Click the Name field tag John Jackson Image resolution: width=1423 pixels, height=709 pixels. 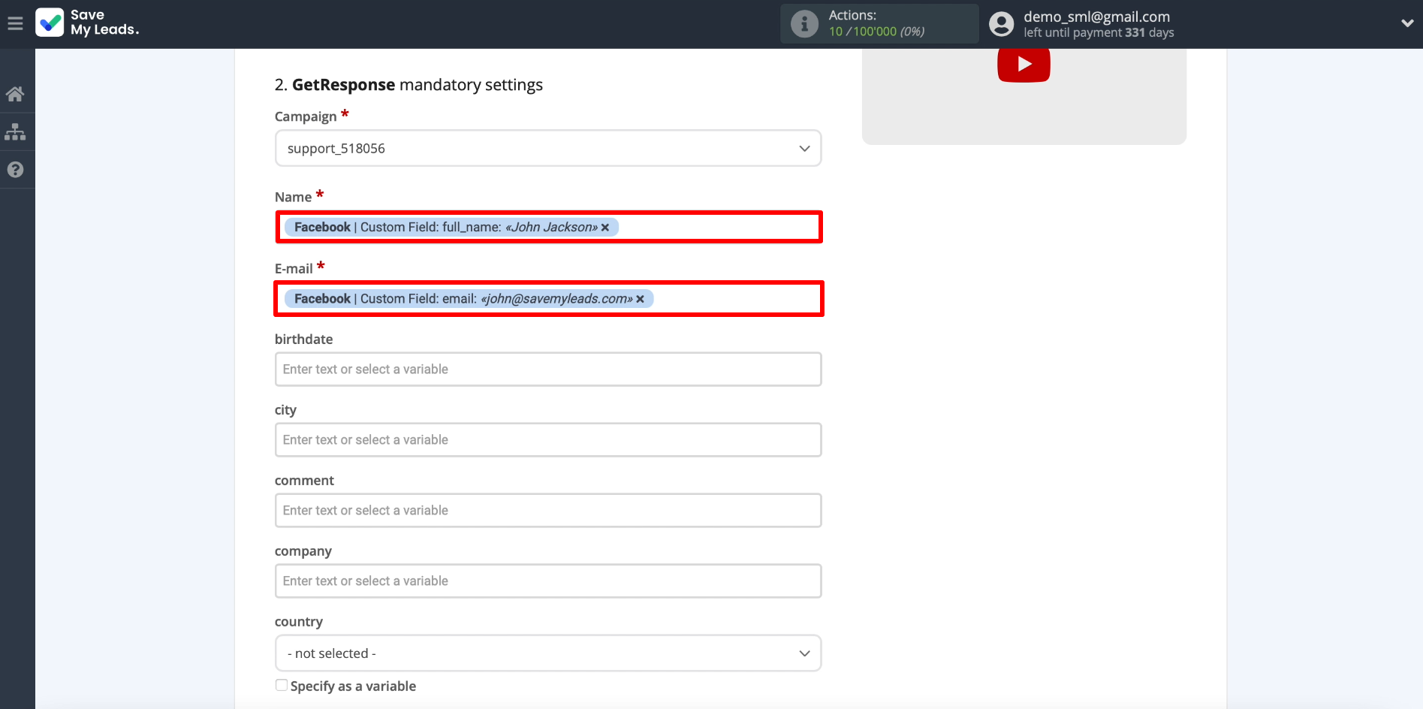[451, 228]
